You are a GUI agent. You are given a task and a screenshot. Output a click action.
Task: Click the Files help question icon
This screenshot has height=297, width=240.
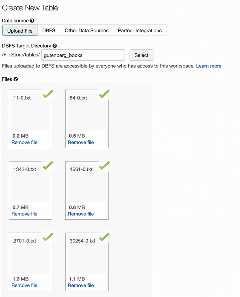coord(16,79)
